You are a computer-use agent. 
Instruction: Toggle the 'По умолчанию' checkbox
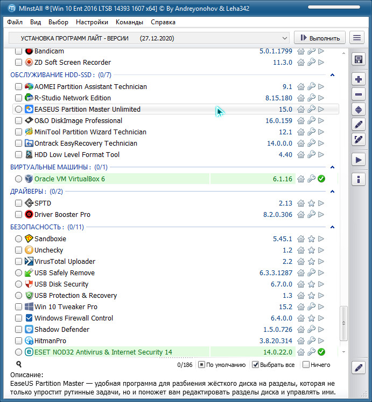coord(201,365)
